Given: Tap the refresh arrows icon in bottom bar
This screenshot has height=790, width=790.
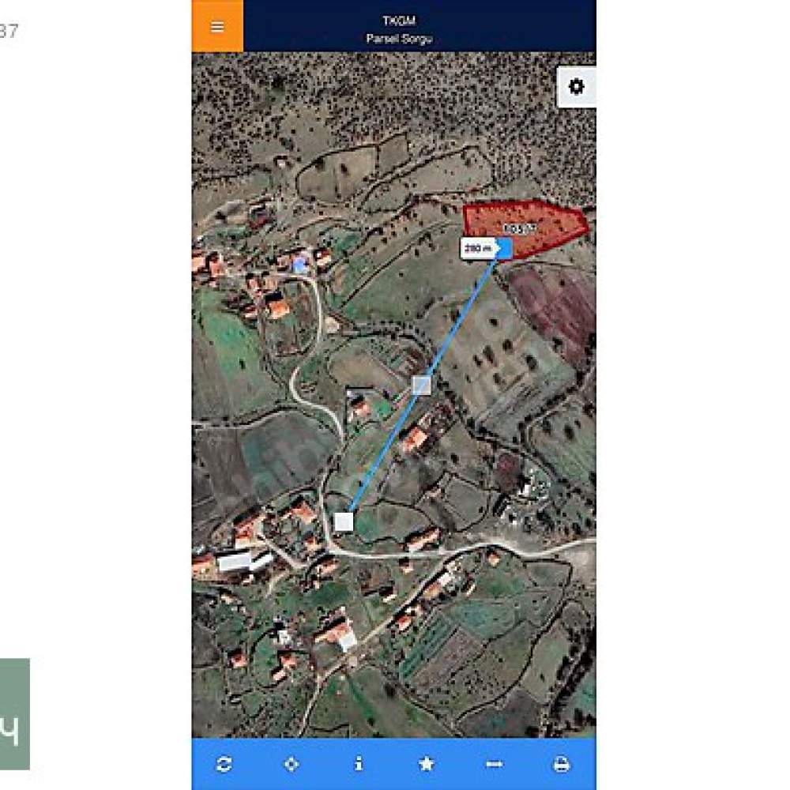Looking at the screenshot, I should [224, 764].
